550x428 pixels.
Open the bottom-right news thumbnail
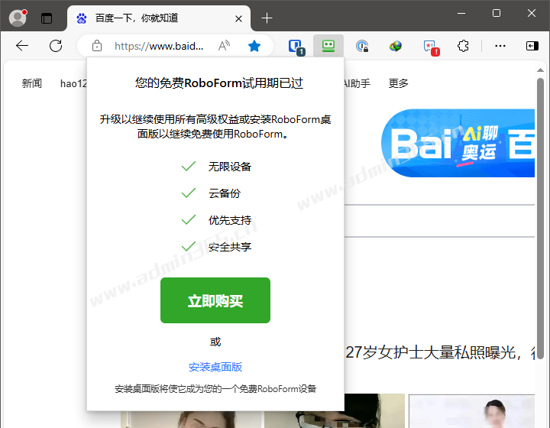click(x=472, y=411)
